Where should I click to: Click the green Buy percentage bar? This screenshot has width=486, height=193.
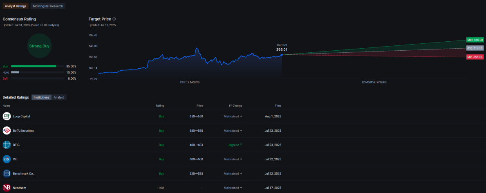pos(34,66)
